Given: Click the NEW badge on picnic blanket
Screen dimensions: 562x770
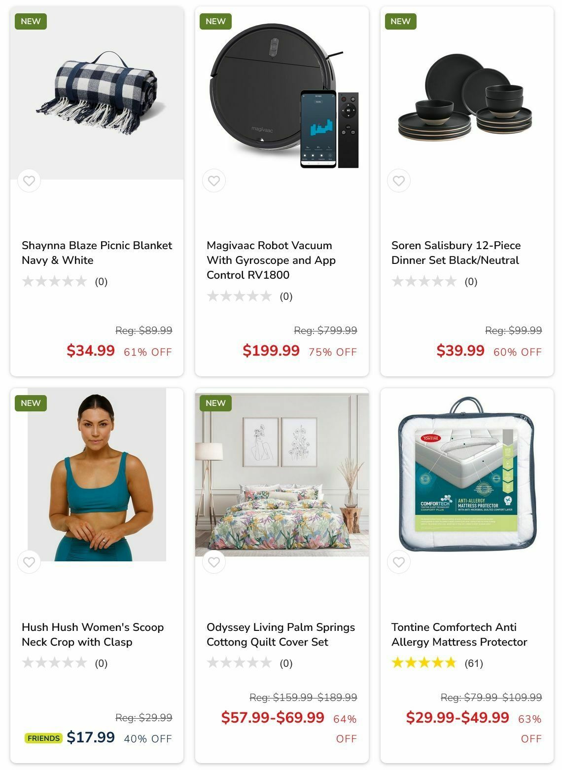Looking at the screenshot, I should (x=31, y=21).
